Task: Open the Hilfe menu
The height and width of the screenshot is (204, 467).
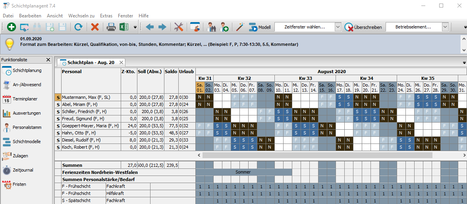Action: [144, 16]
